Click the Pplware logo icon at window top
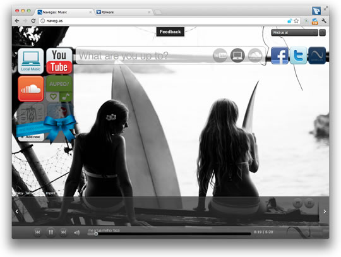The width and height of the screenshot is (341, 257). pyautogui.click(x=316, y=11)
